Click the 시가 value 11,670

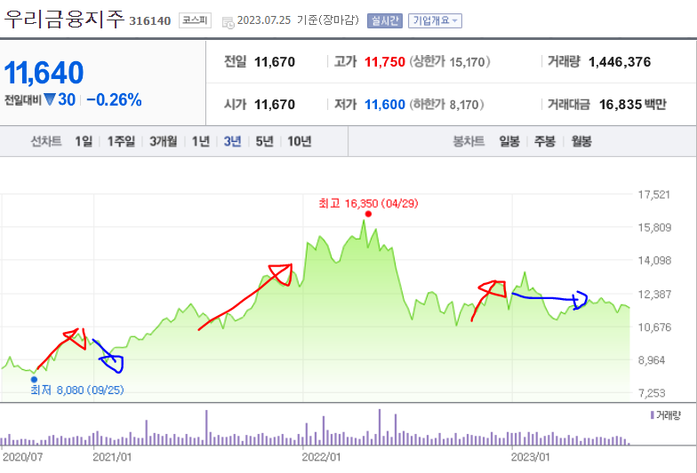pyautogui.click(x=275, y=105)
